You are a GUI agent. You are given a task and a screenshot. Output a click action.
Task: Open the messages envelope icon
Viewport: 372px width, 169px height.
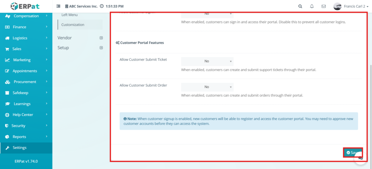[324, 6]
